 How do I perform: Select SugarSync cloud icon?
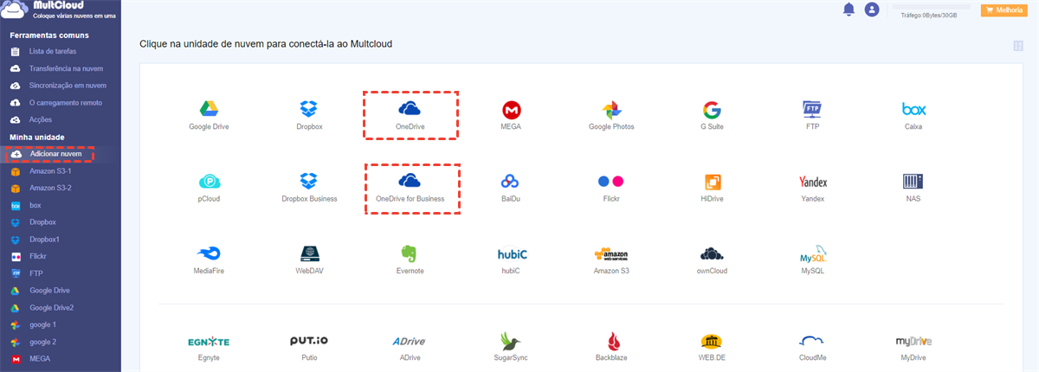coord(511,340)
